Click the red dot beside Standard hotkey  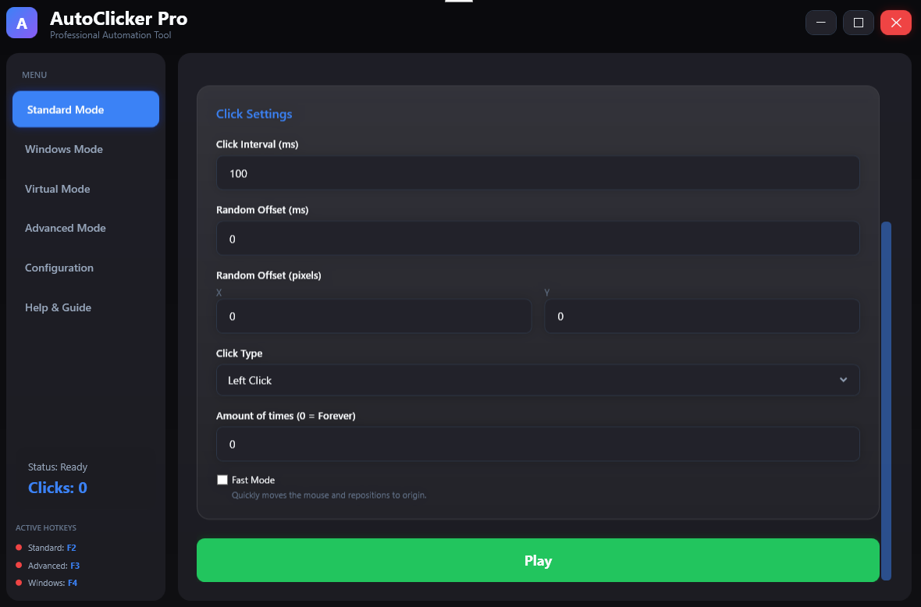(x=19, y=548)
